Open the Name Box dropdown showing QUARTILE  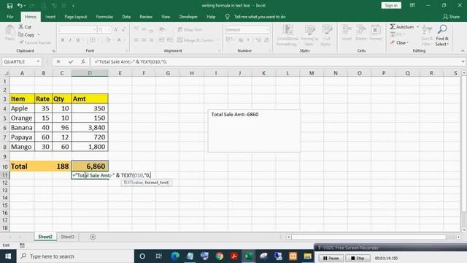point(38,61)
